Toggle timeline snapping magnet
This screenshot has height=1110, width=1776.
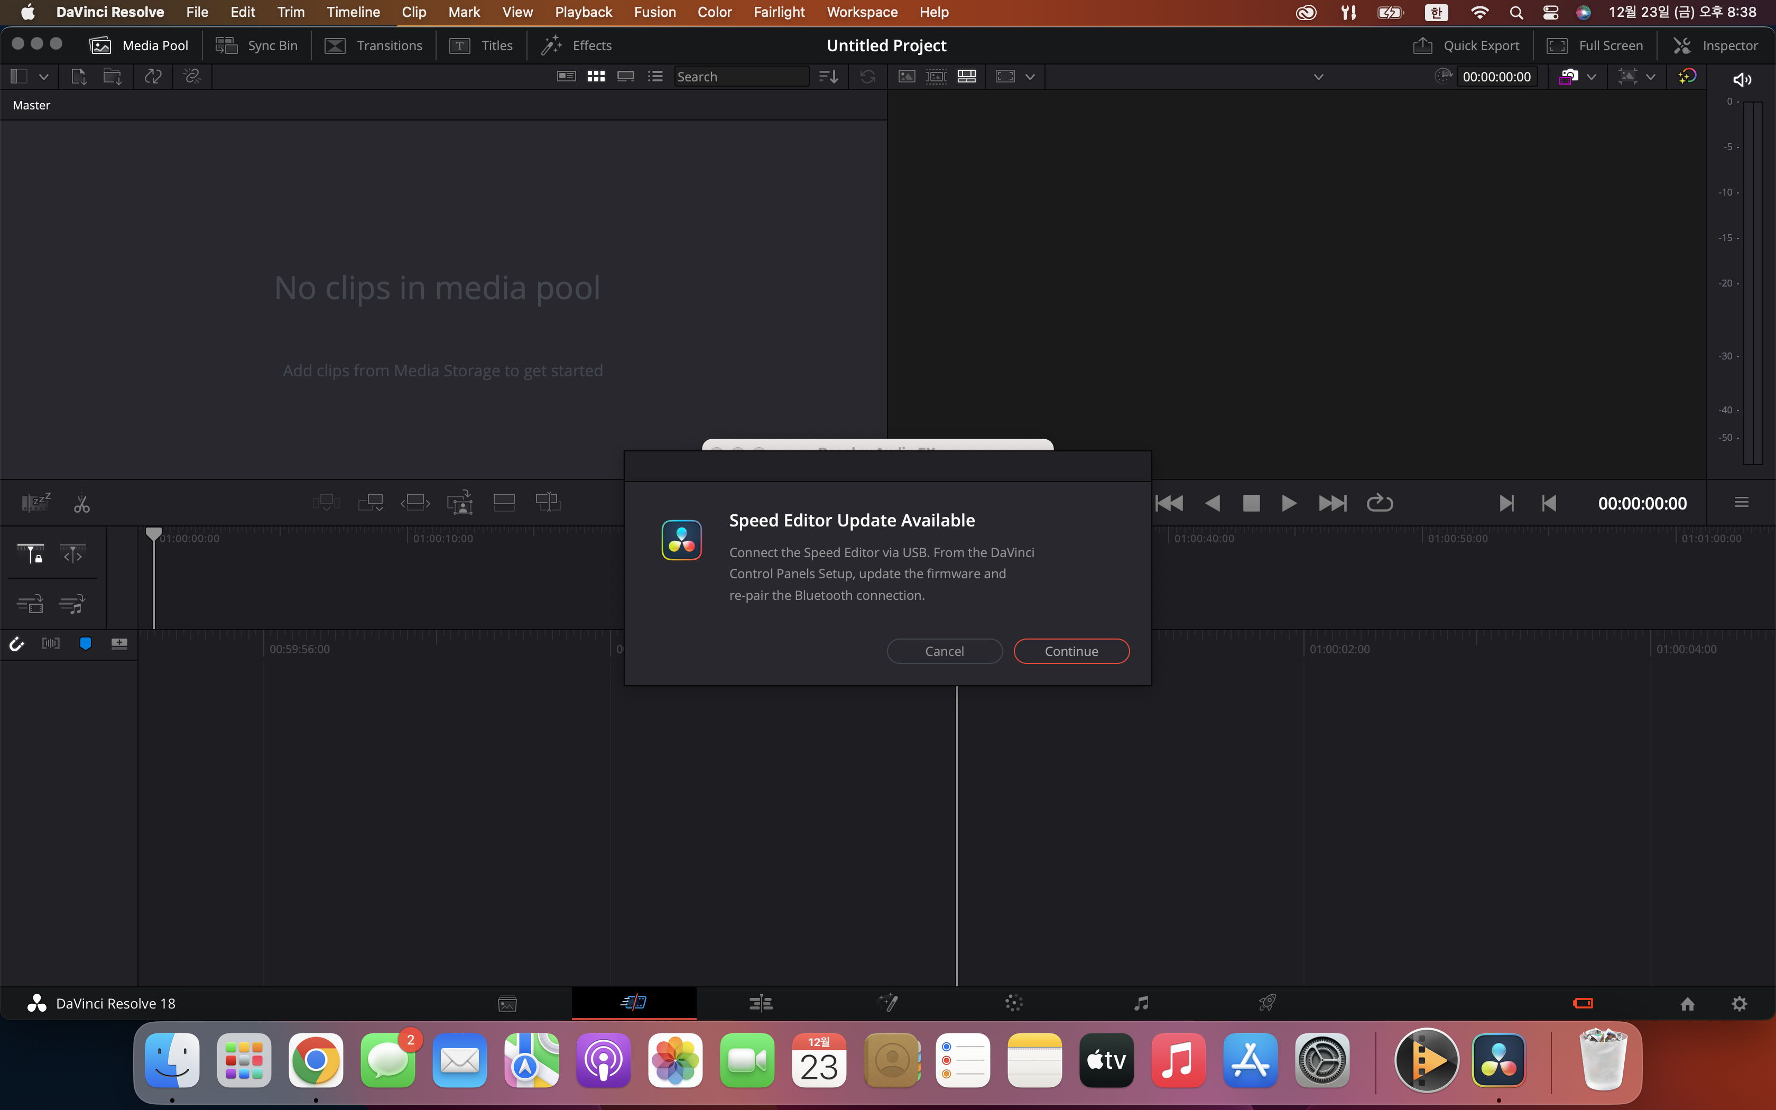pyautogui.click(x=16, y=644)
